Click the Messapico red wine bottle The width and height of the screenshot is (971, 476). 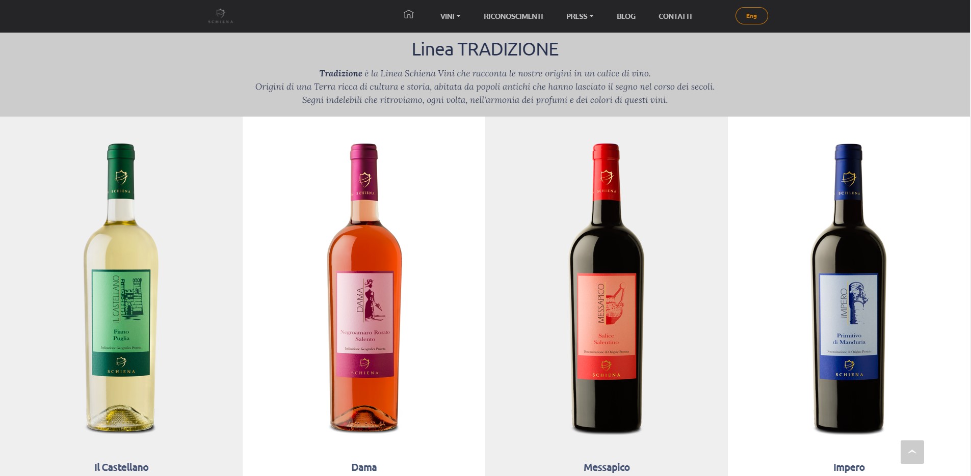tap(607, 288)
